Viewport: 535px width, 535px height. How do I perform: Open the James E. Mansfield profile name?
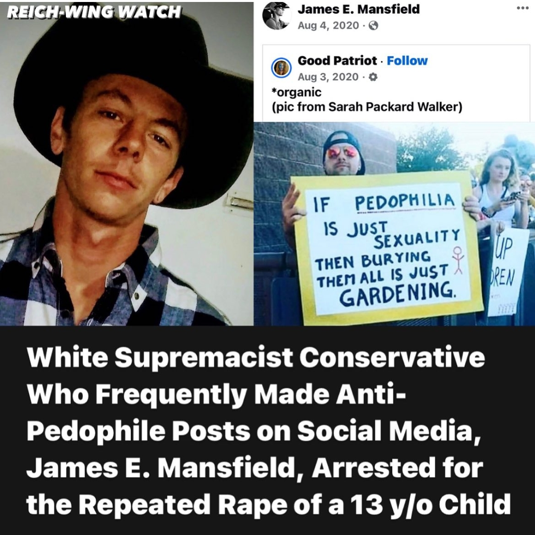(x=358, y=9)
